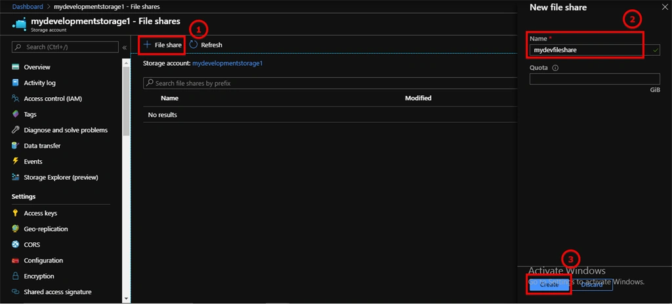Screen dimensions: 672x304
Task: Click sidebar scrollbar up arrow
Action: point(126,62)
